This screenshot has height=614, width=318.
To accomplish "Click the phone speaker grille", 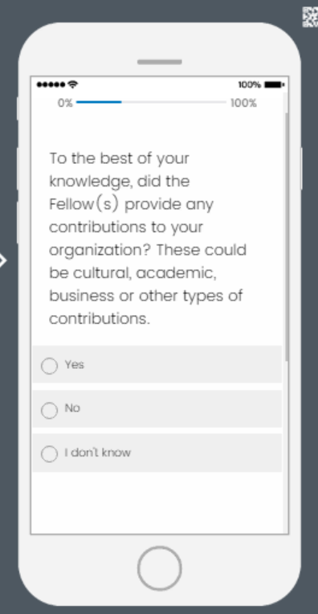I will 160,62.
